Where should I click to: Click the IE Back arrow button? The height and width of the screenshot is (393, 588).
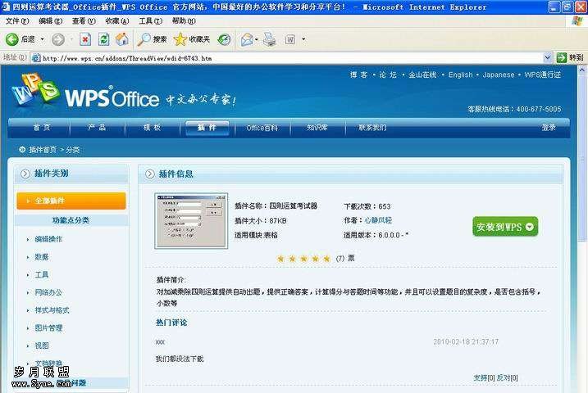coord(12,39)
